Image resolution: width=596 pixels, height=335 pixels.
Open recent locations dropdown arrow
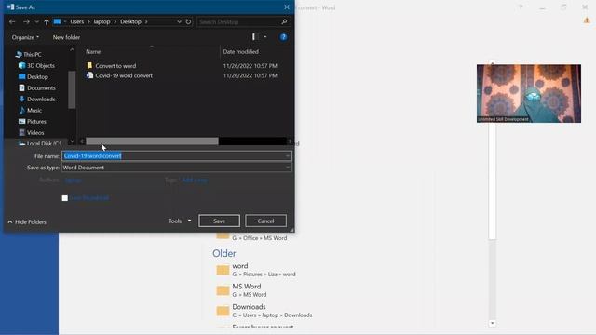37,22
